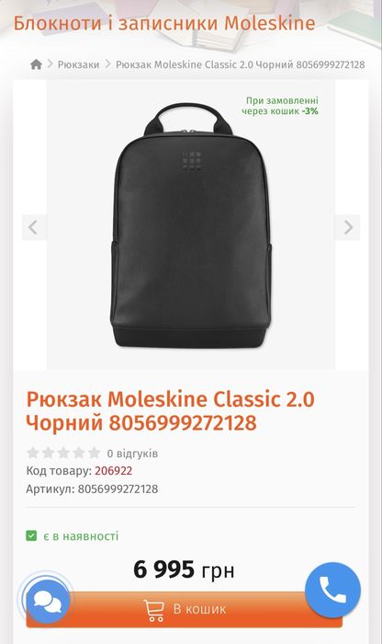382x644 pixels.
Task: Click the Moleskine logo on backpack image
Action: [191, 161]
